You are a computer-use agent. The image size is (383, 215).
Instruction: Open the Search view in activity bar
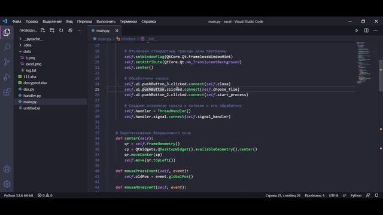tap(7, 47)
